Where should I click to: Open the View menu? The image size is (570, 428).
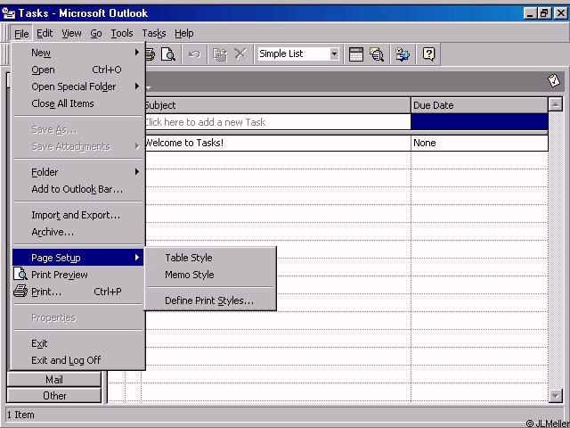pos(71,34)
